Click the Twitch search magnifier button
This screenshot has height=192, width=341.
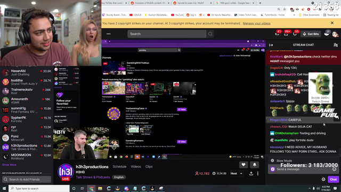tap(210, 34)
